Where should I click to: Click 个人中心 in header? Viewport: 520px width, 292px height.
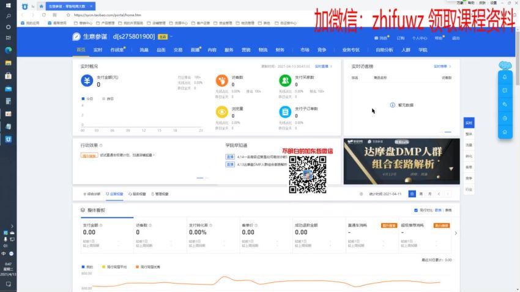(x=419, y=38)
